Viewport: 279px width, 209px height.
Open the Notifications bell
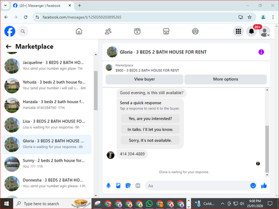[x=252, y=31]
